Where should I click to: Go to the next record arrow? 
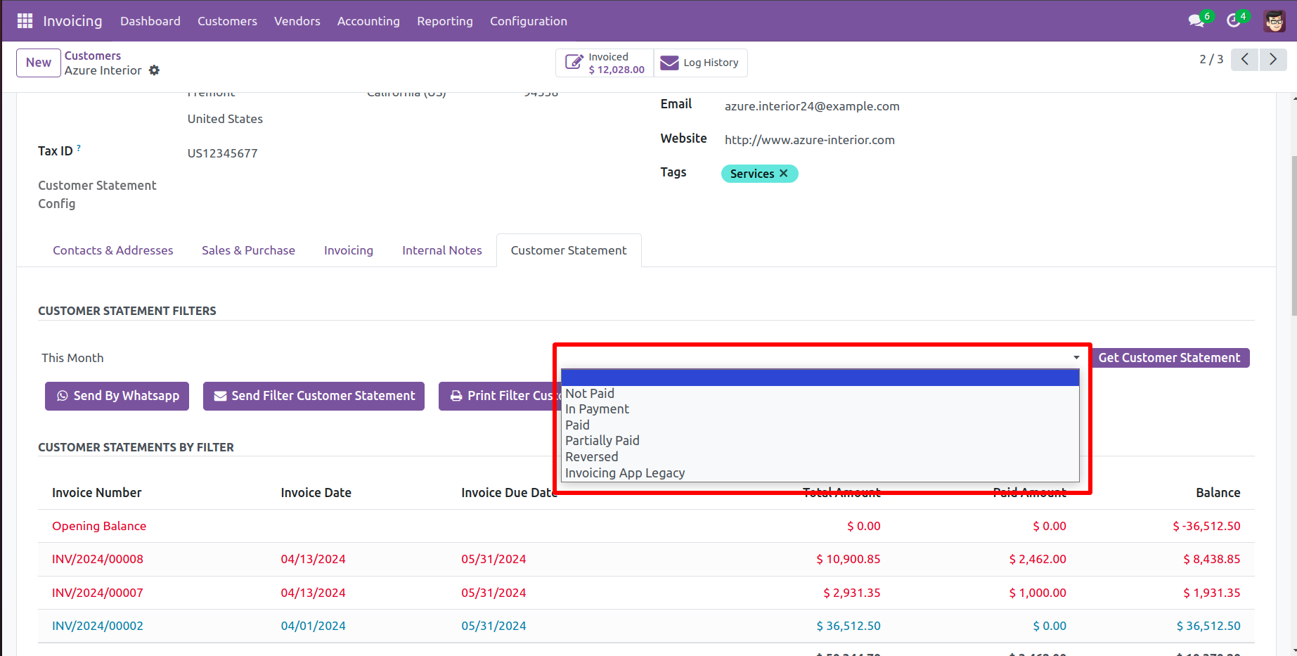1272,59
